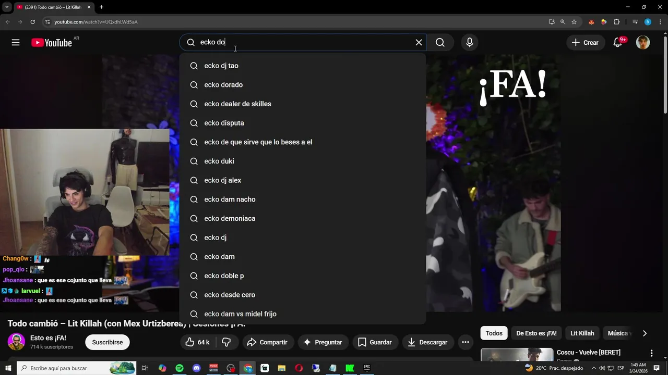Open the Esto es ¡FA! channel avatar
Viewport: 668px width, 375px height.
16,342
